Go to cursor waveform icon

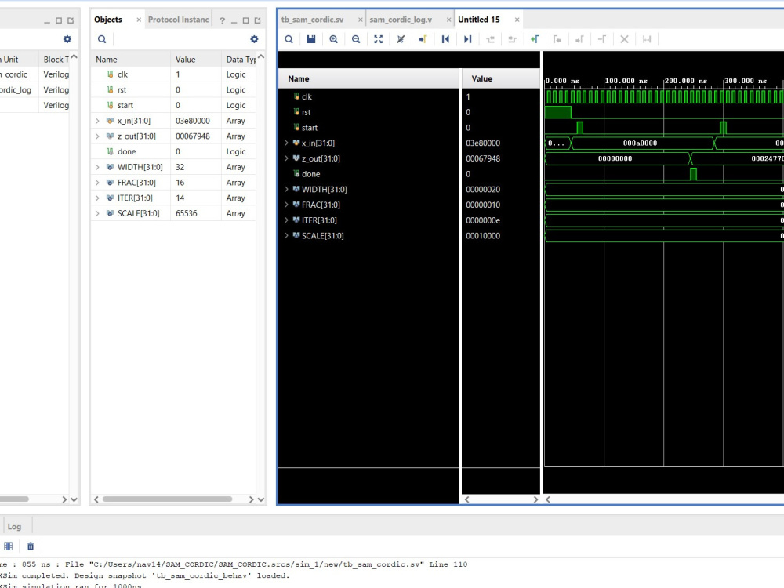pyautogui.click(x=423, y=39)
